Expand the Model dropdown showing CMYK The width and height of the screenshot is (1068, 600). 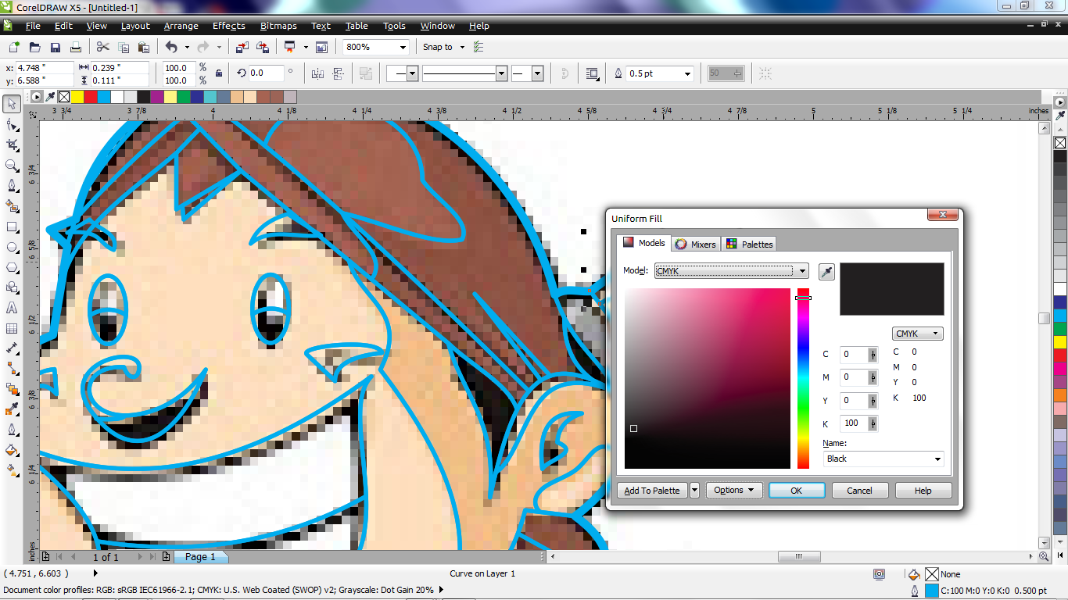coord(801,271)
